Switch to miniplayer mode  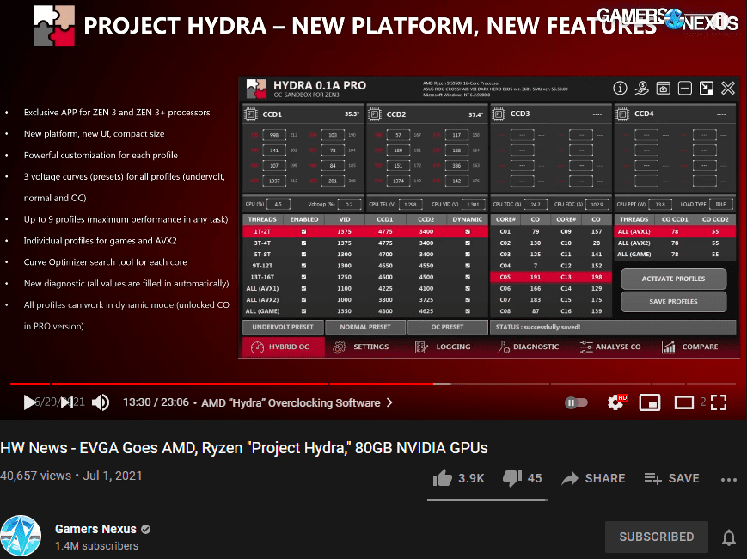(x=650, y=402)
